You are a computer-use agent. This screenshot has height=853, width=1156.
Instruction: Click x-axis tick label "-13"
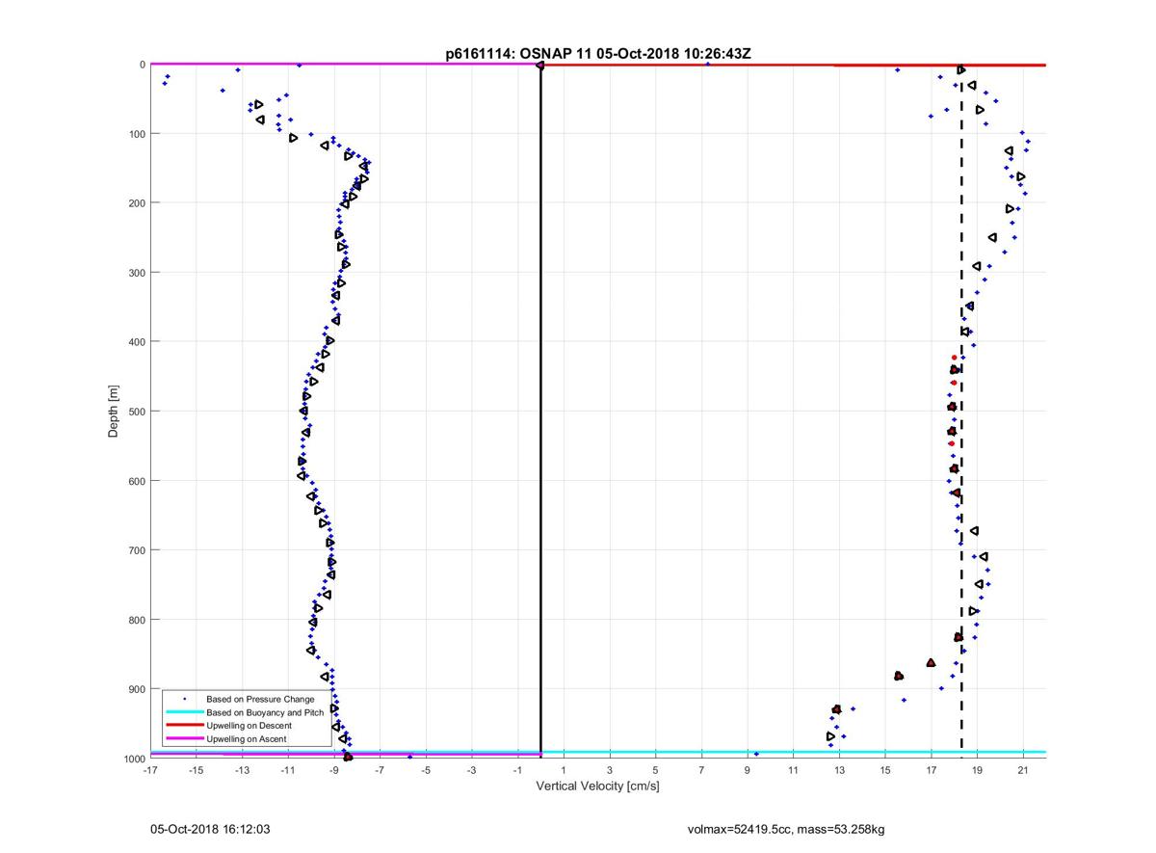[242, 770]
